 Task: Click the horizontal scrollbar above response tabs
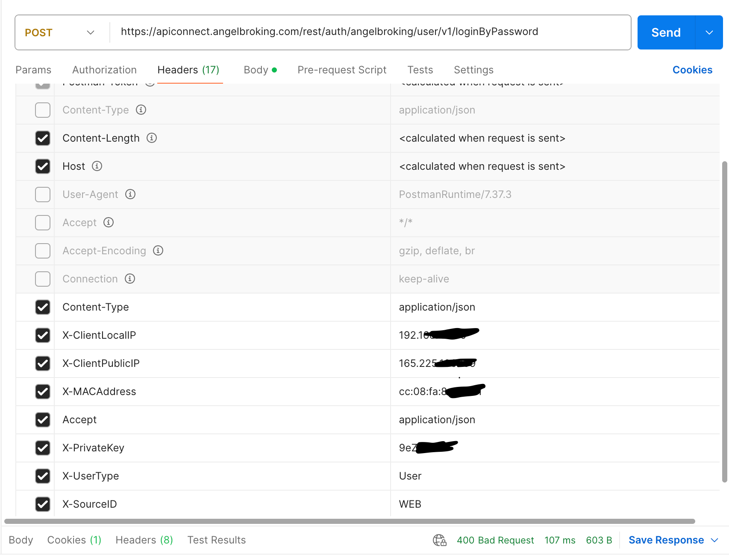tap(350, 521)
